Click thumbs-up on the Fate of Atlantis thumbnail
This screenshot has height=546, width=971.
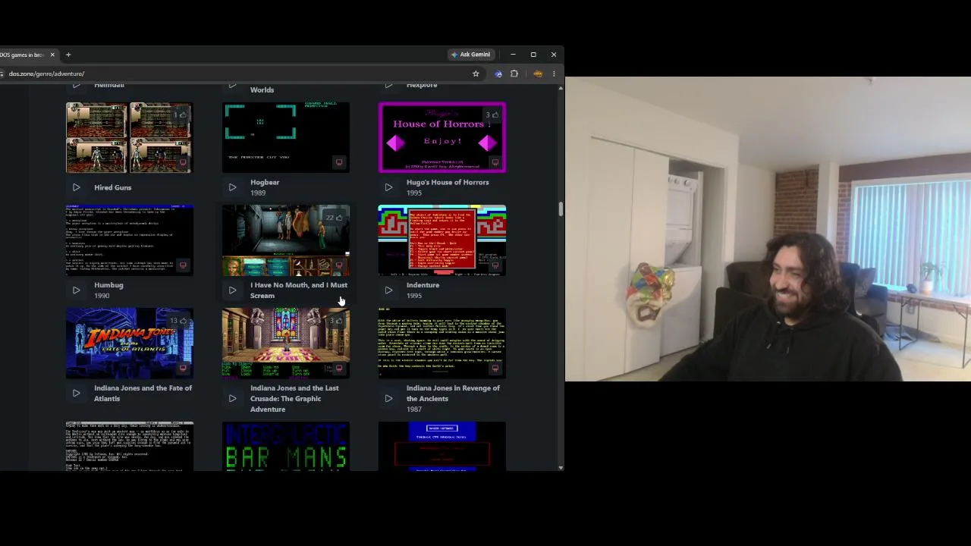[x=183, y=321]
